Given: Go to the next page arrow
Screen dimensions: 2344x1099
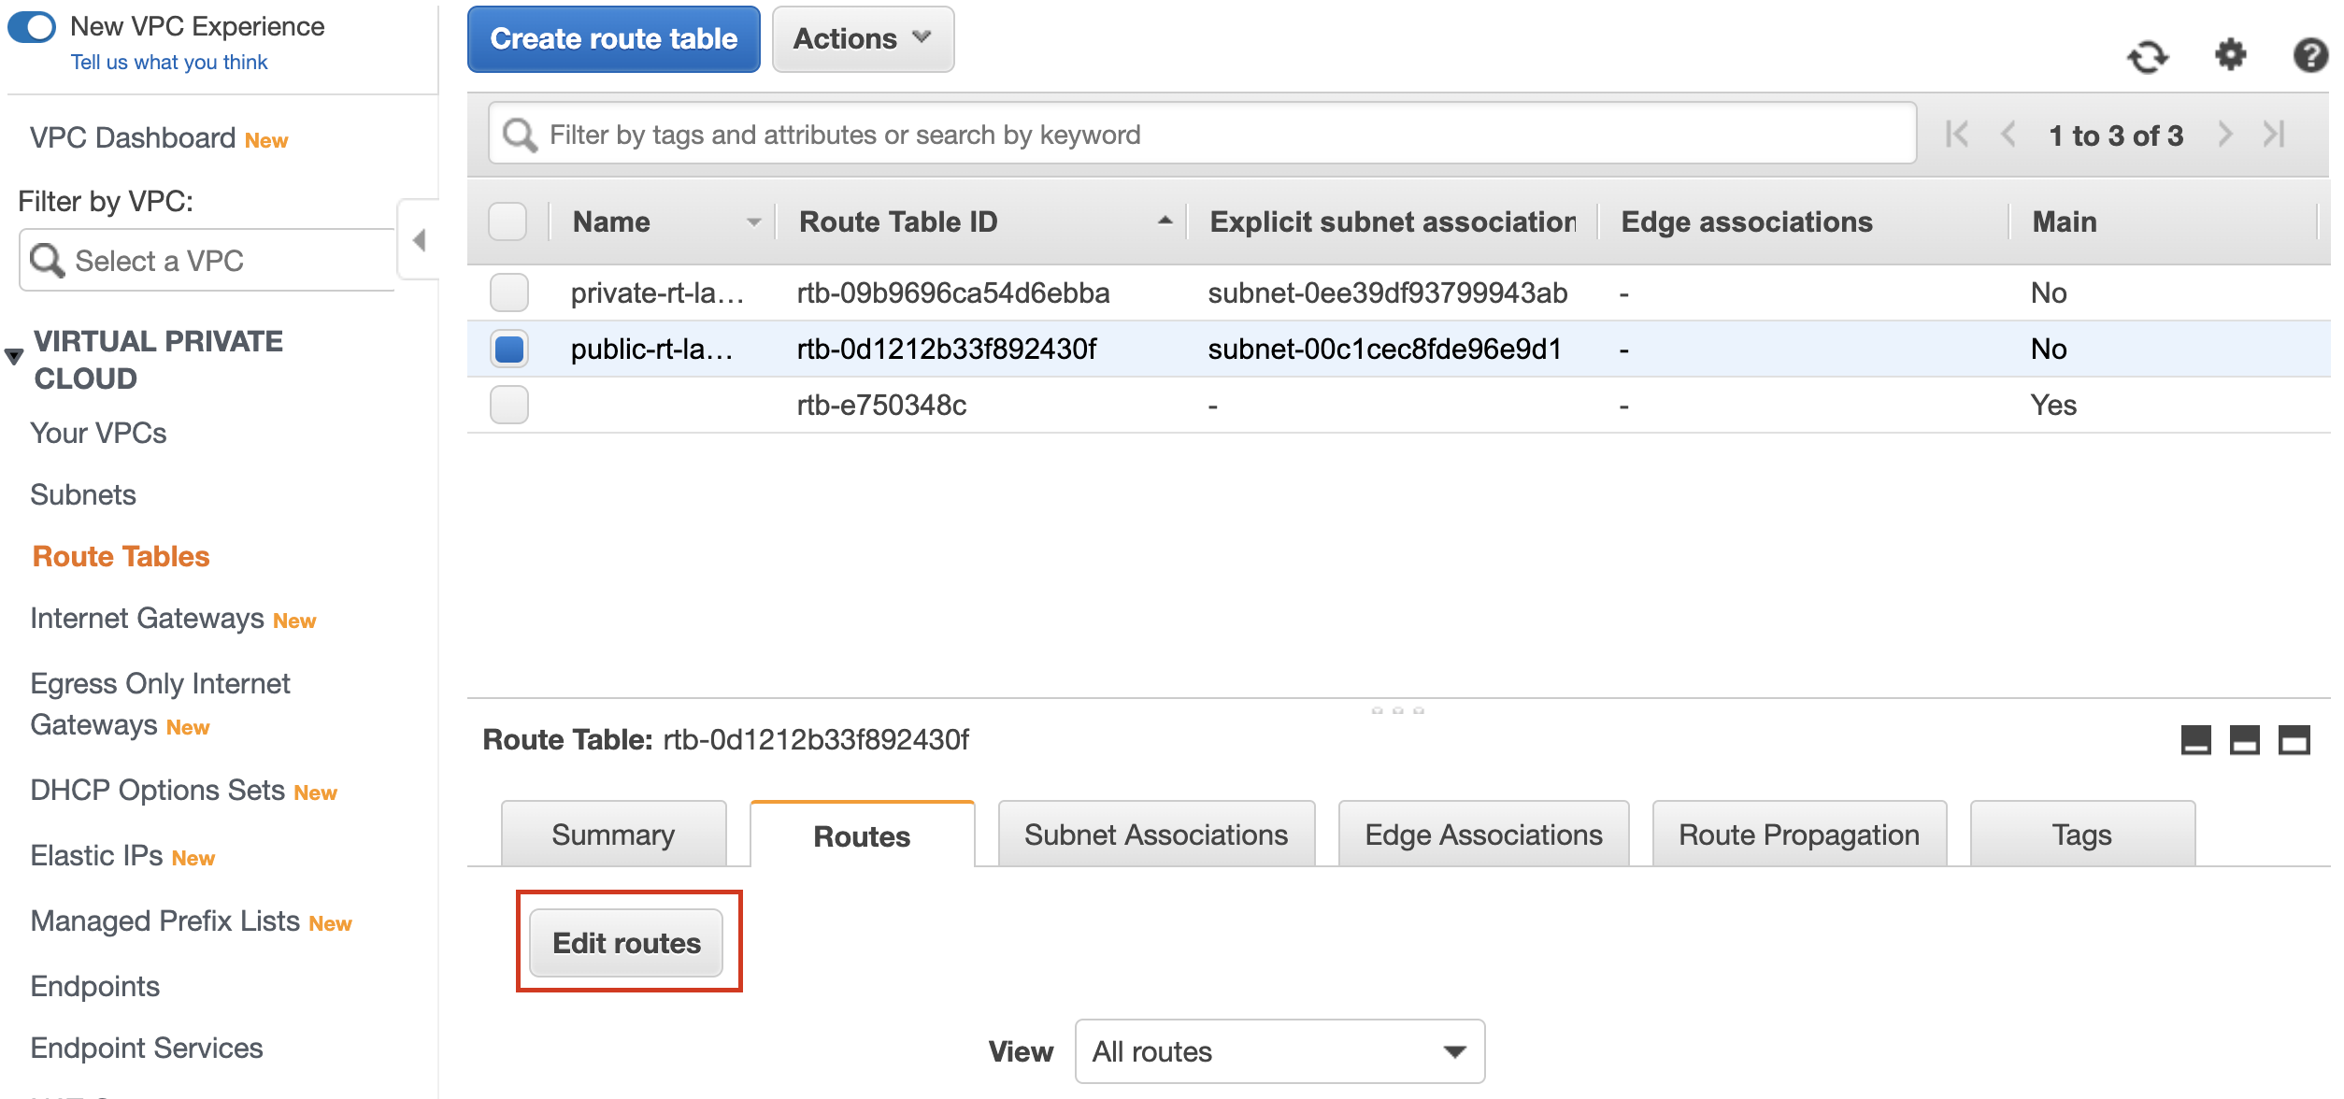Looking at the screenshot, I should point(2225,135).
